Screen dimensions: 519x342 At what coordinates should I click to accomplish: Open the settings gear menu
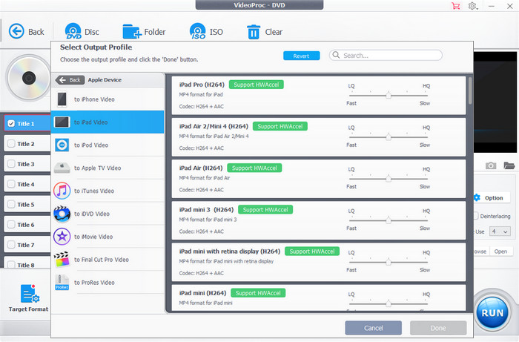point(473,6)
